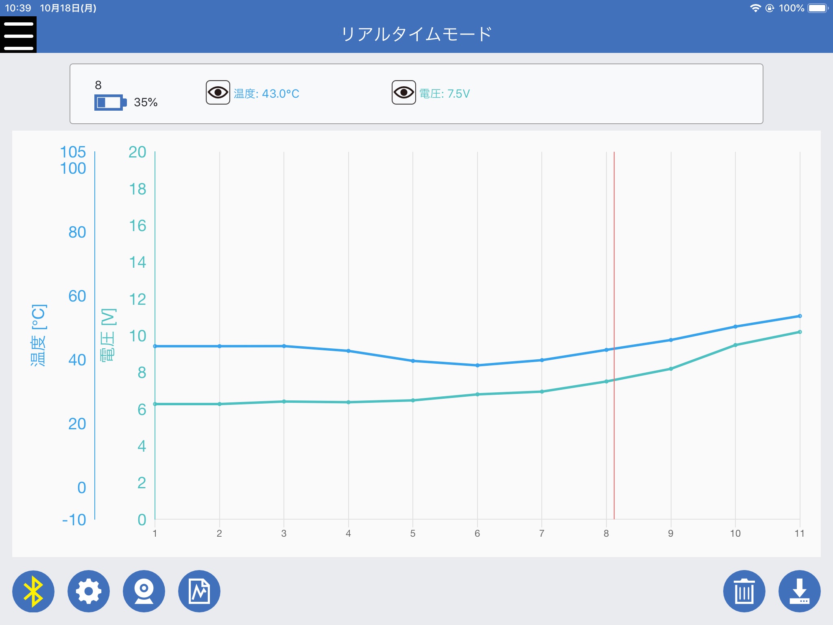Tap the 20 voltage axis top tick
Image resolution: width=833 pixels, height=625 pixels.
point(137,152)
